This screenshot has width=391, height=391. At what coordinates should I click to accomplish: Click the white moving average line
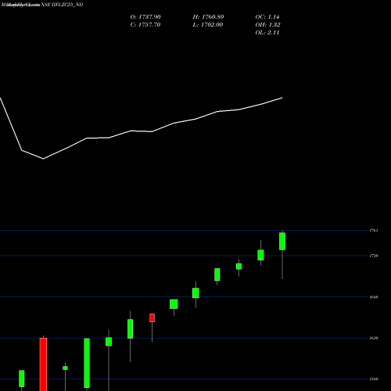click(152, 131)
